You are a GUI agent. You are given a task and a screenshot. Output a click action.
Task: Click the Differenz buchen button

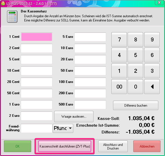(x=136, y=105)
